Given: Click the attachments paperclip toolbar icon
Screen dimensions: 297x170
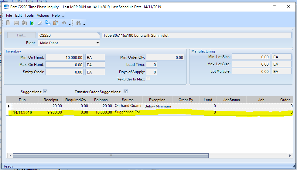Looking at the screenshot, I should point(24,23).
